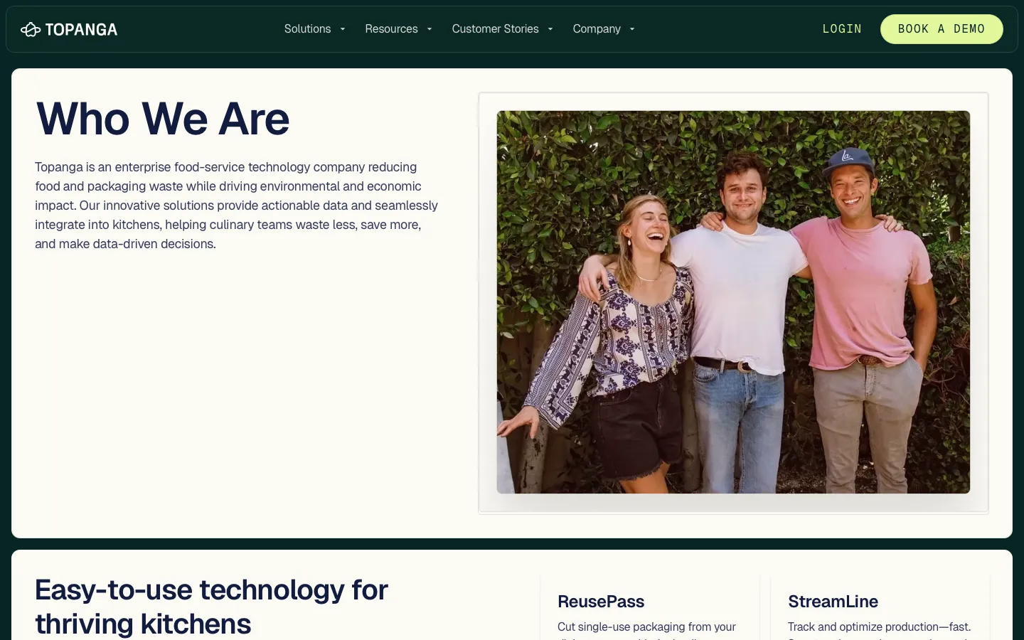This screenshot has width=1024, height=640.
Task: Open the ReusePass card title
Action: pos(601,602)
